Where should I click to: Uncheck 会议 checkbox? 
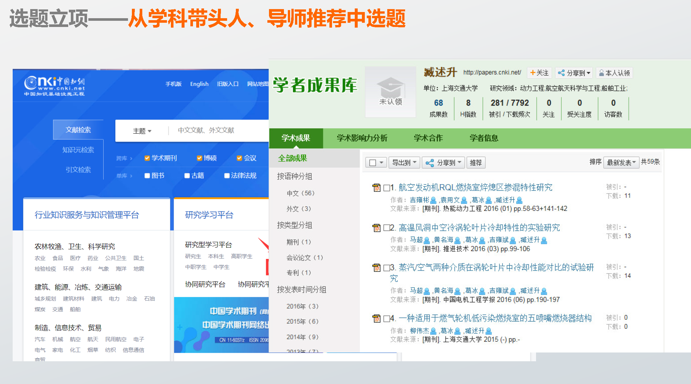239,158
